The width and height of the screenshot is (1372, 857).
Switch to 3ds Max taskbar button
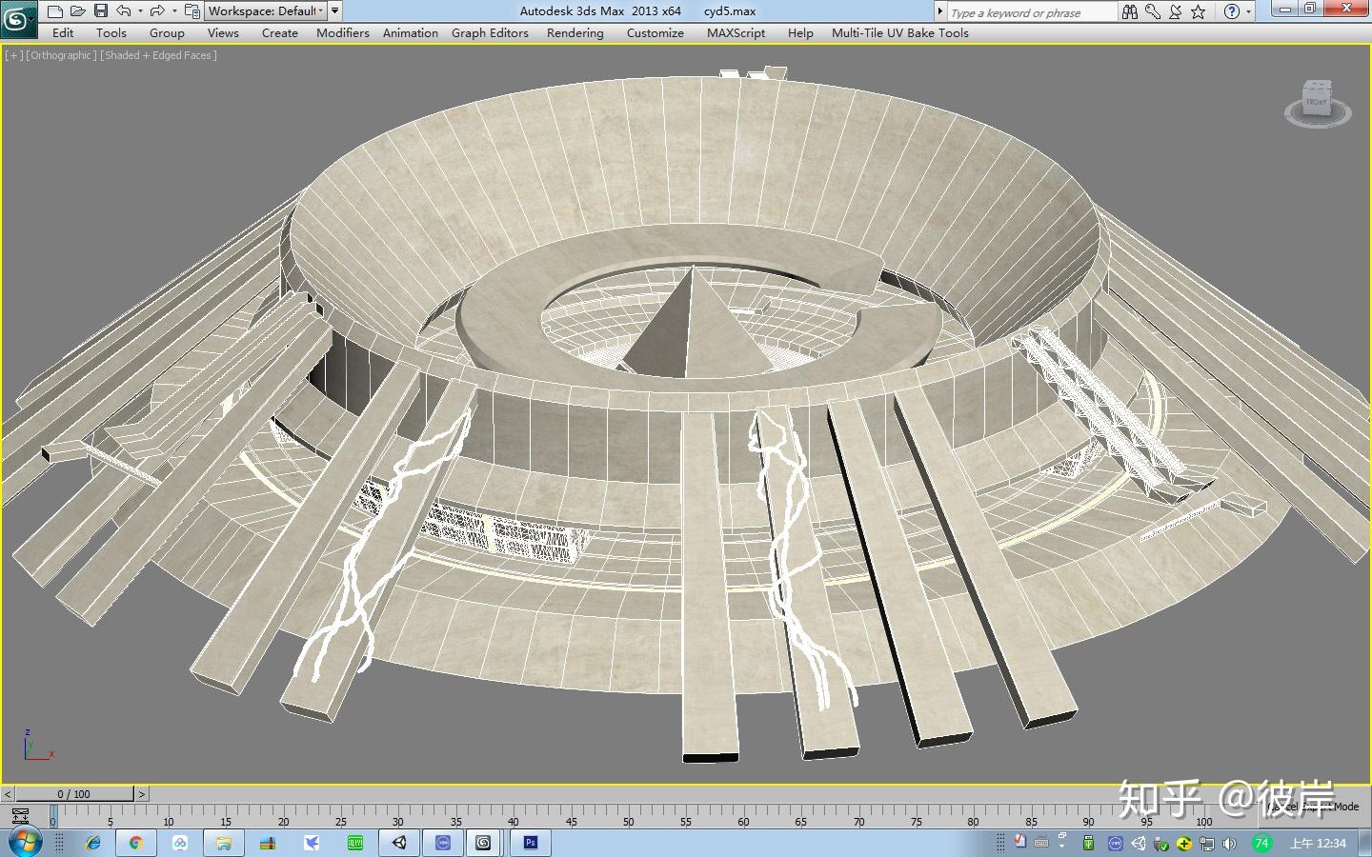coord(484,843)
